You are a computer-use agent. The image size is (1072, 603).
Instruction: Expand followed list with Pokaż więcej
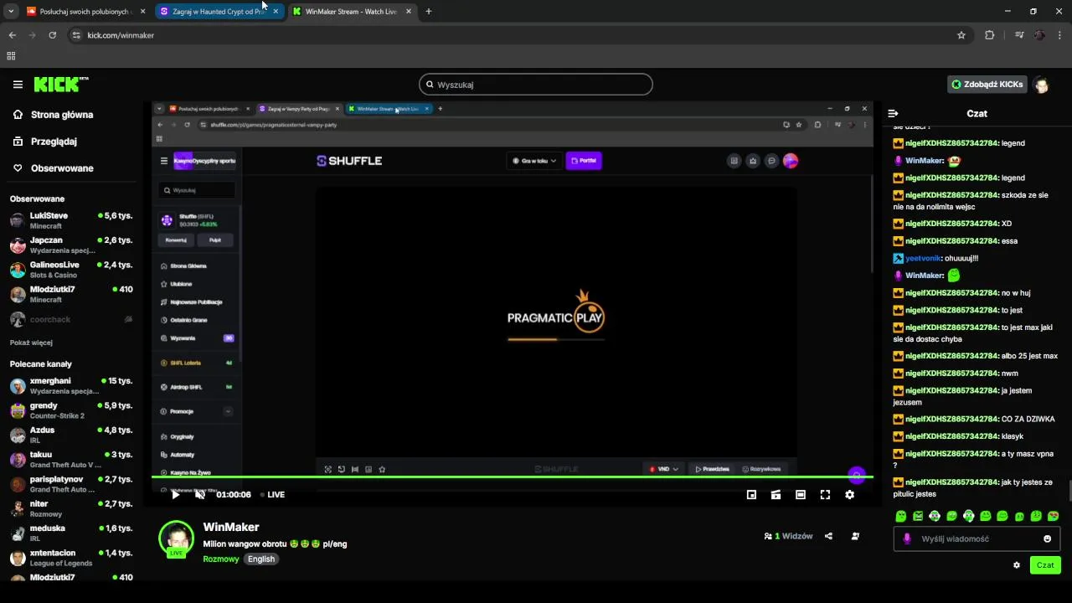click(31, 343)
